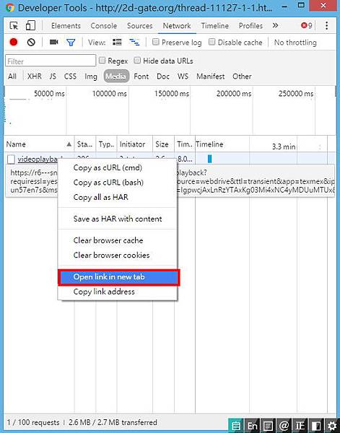Open the Profiles tab
Viewport: 340px width, 433px height.
point(250,26)
